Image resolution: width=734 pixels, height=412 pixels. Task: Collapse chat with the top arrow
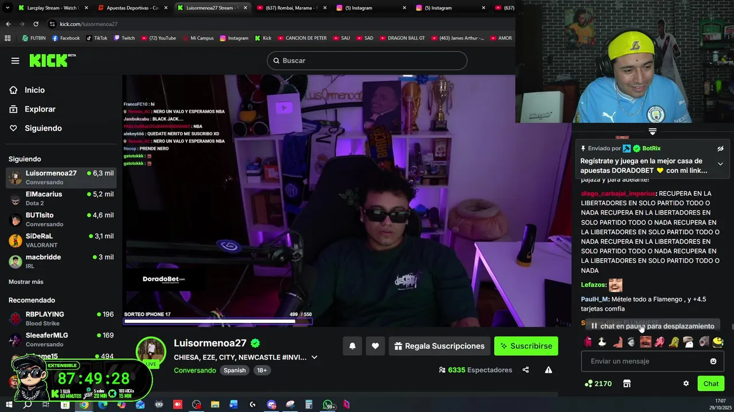coord(653,132)
